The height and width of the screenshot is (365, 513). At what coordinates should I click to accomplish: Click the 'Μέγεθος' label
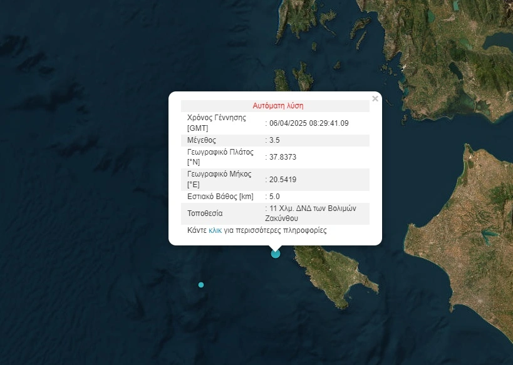(202, 140)
